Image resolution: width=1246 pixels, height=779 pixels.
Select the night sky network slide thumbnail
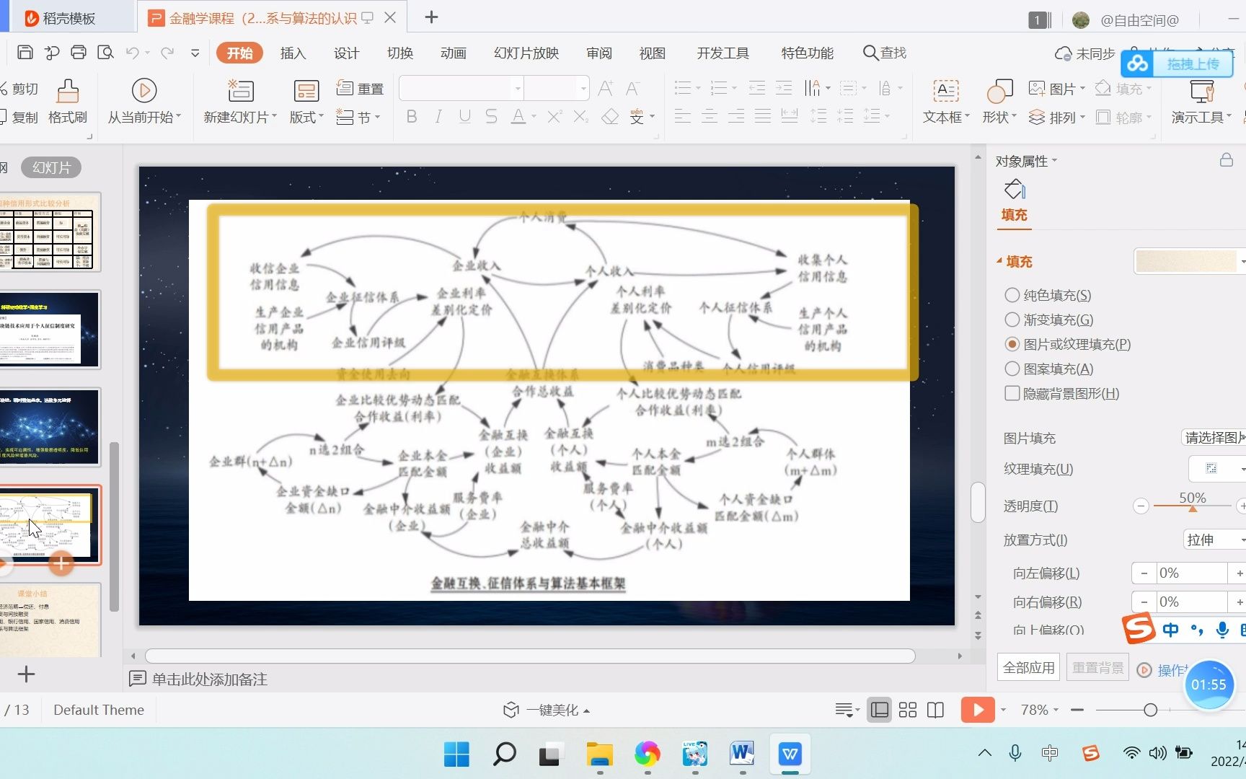point(49,428)
